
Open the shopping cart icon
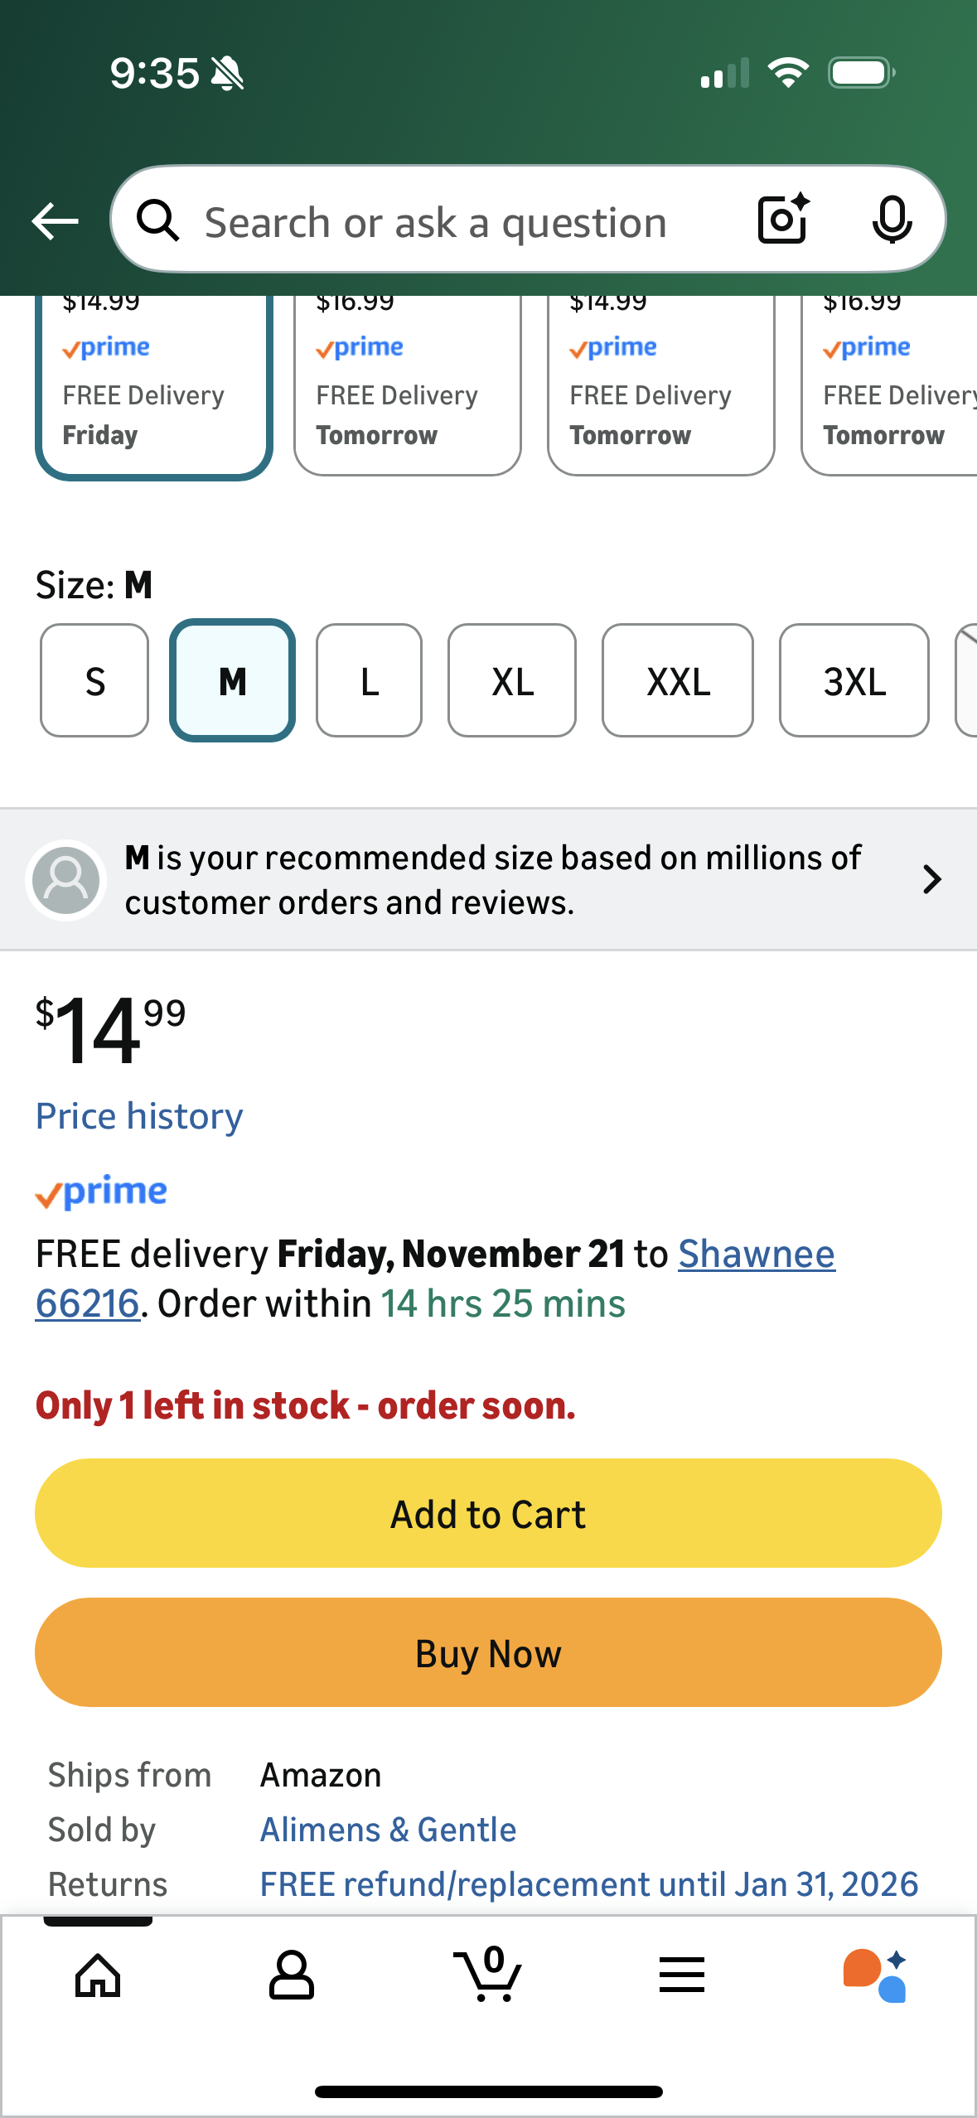click(x=489, y=1975)
